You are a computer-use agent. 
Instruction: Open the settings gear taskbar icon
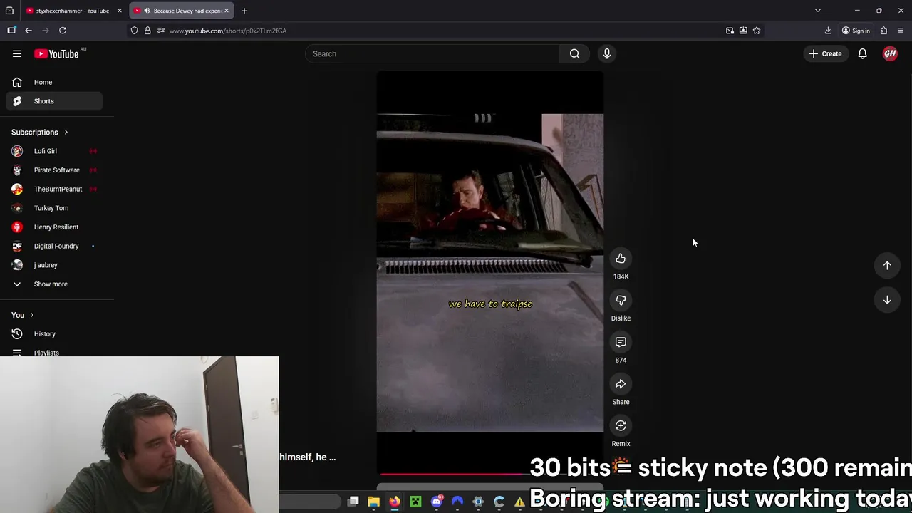(478, 502)
